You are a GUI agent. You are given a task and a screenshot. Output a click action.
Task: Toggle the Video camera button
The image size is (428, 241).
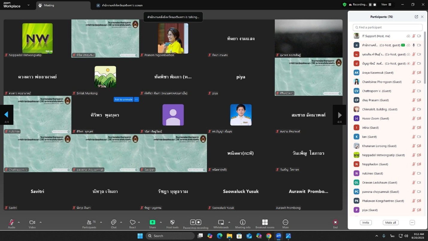(x=32, y=222)
